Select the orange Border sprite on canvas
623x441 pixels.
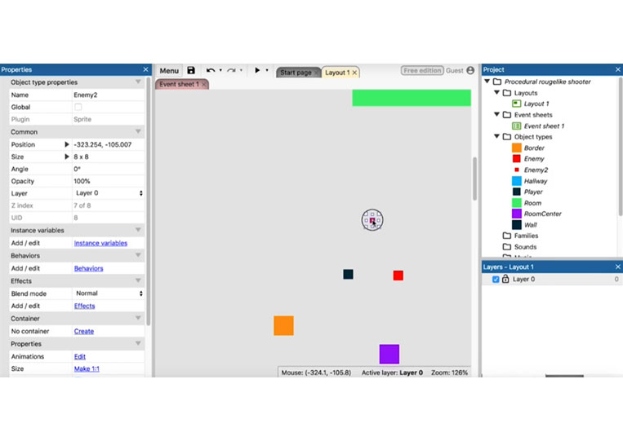(x=283, y=325)
